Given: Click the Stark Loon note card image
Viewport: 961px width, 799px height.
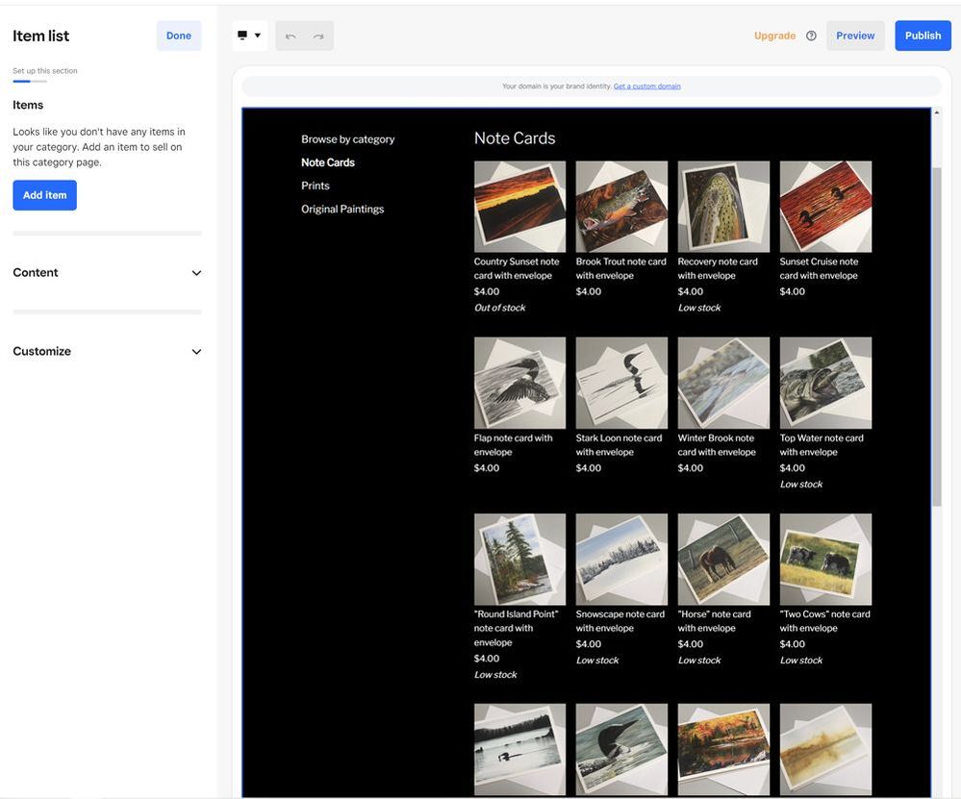Looking at the screenshot, I should (x=621, y=383).
